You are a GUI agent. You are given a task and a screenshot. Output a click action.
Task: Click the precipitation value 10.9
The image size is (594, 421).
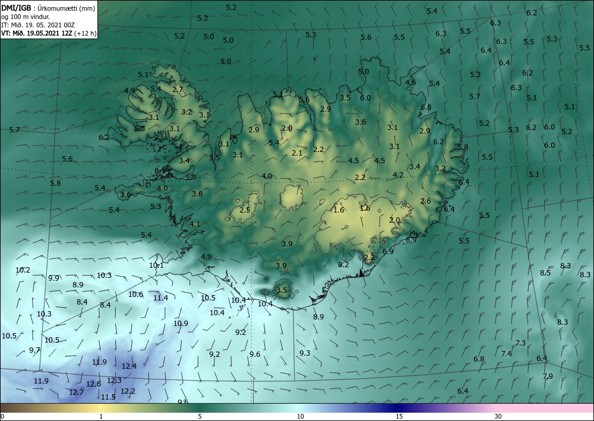(181, 324)
